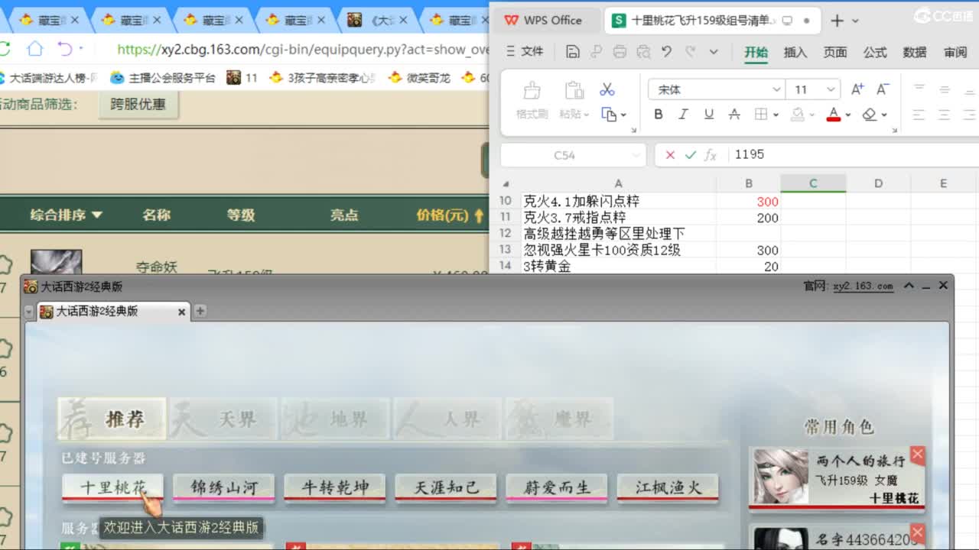The width and height of the screenshot is (979, 550).
Task: Click the WPS Office home logo tab
Action: tap(544, 21)
